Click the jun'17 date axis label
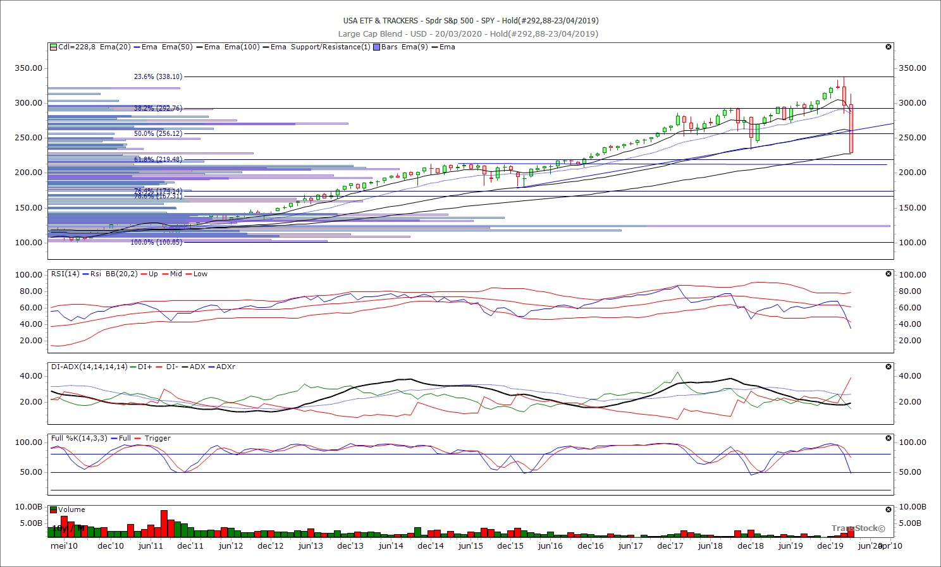The height and width of the screenshot is (567, 941). (630, 546)
